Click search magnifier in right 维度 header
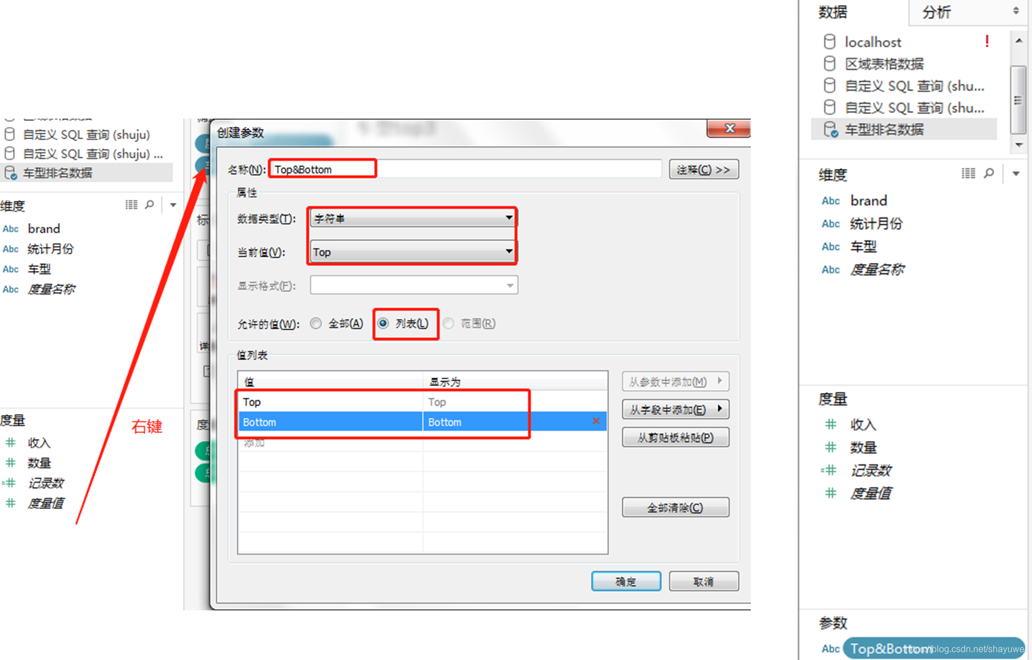1032x660 pixels. (989, 173)
